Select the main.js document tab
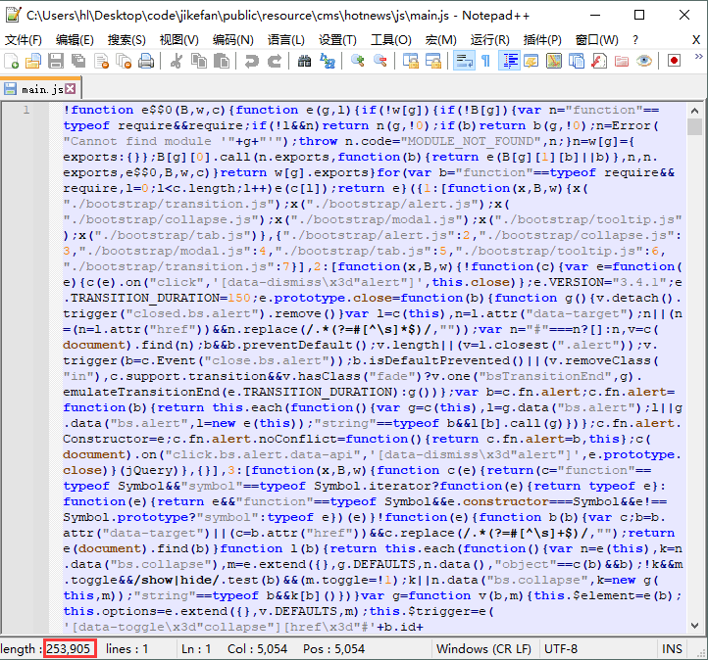Image resolution: width=708 pixels, height=660 pixels. (x=40, y=89)
